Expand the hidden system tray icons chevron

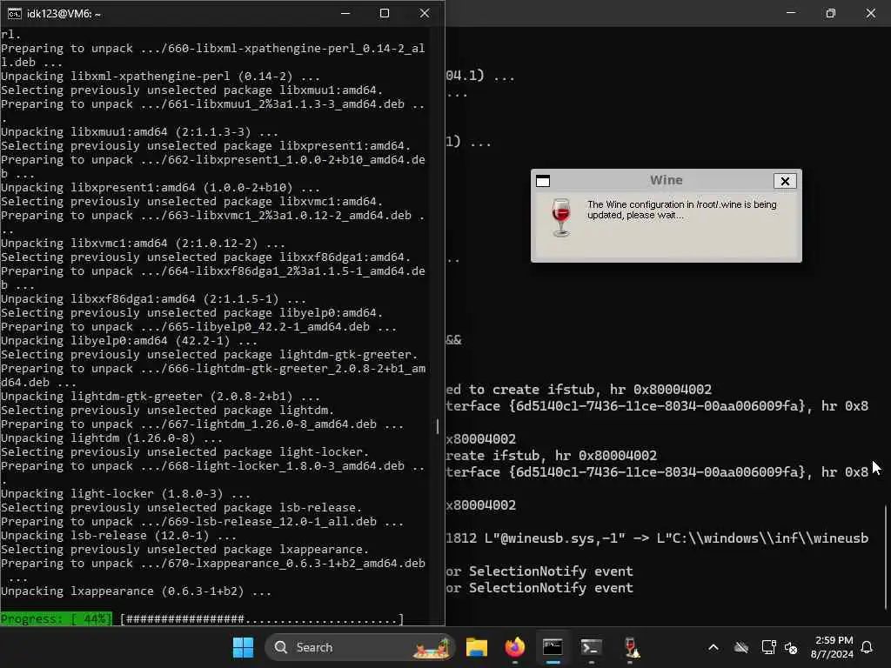click(x=713, y=647)
